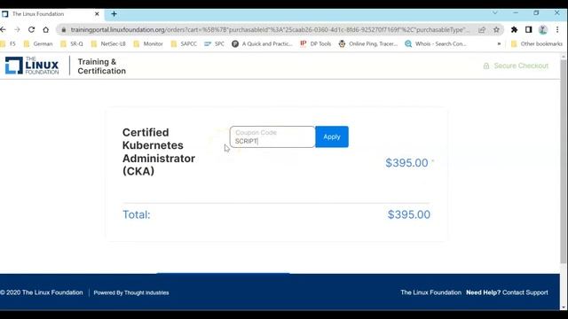
Task: Click the Total $395.00 amount
Action: [x=409, y=214]
